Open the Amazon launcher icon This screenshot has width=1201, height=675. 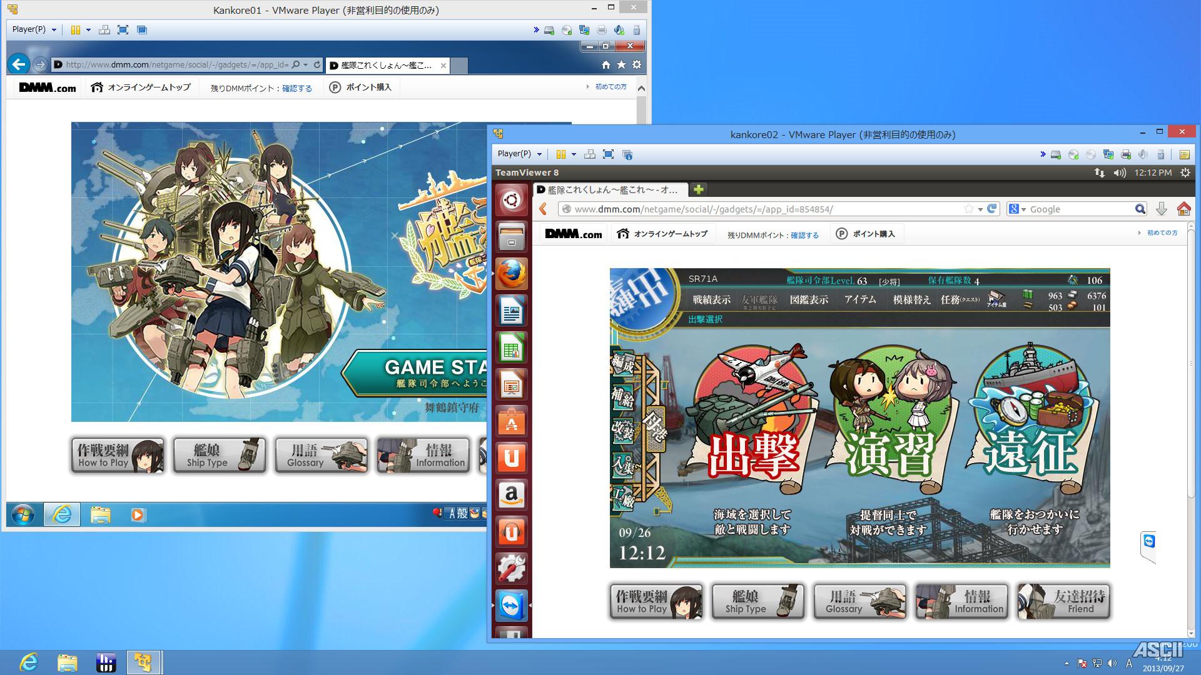pyautogui.click(x=511, y=495)
